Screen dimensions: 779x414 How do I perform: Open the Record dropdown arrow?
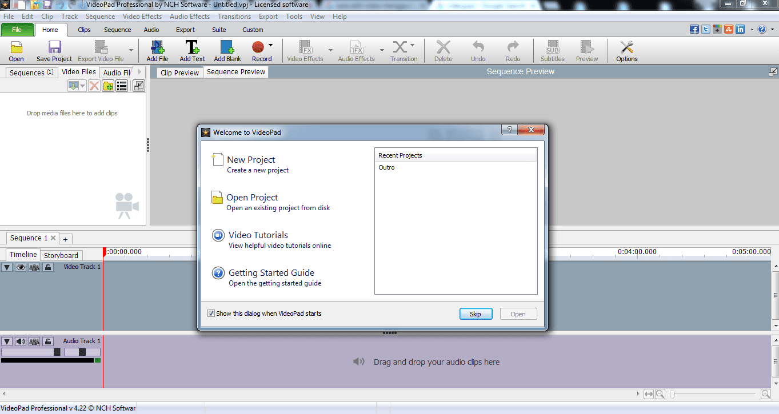(x=270, y=45)
